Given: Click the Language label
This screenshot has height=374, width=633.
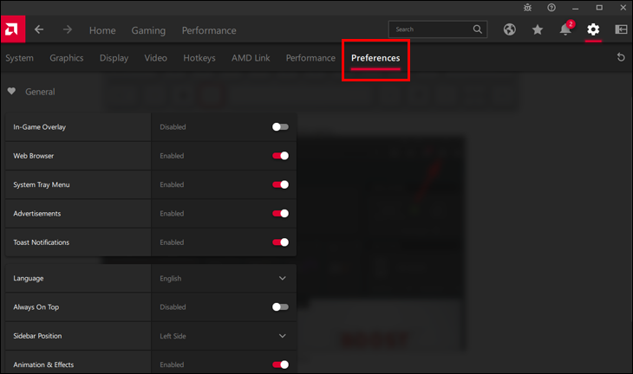Looking at the screenshot, I should click(29, 279).
